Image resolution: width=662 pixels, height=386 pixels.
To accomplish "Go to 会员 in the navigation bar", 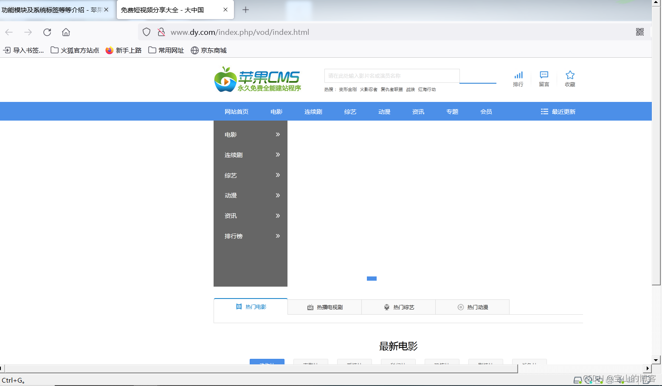I will [x=486, y=112].
